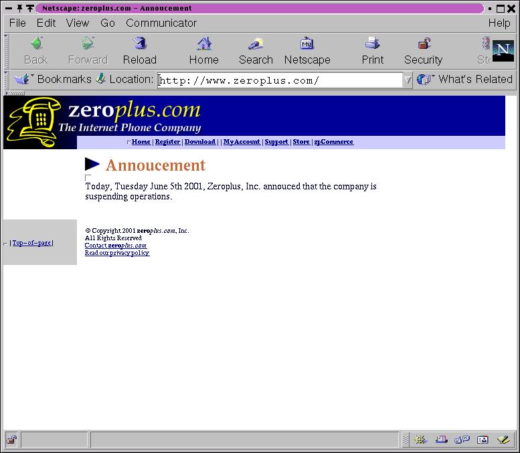Click the Annoucement heading text
The height and width of the screenshot is (453, 520).
tap(155, 165)
